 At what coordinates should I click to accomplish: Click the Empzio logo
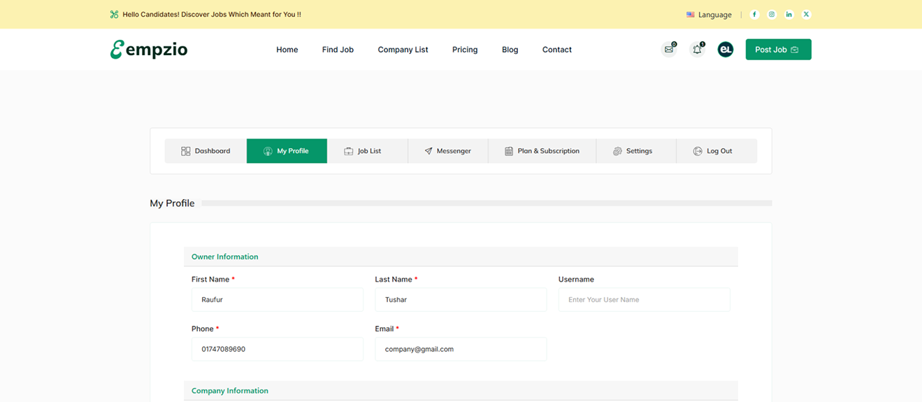149,49
